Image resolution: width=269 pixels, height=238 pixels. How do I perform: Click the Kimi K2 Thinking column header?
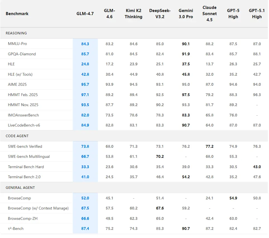pyautogui.click(x=133, y=13)
